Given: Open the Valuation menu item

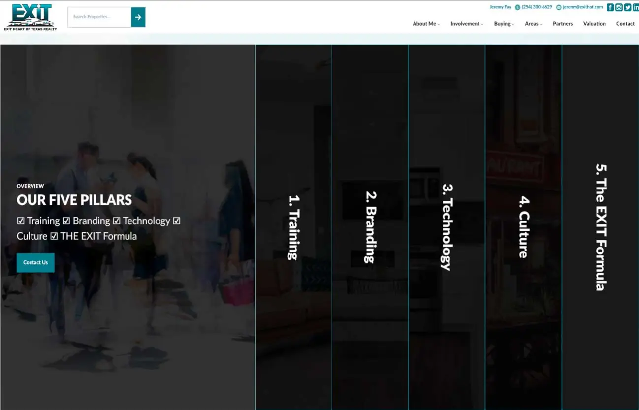Looking at the screenshot, I should 594,24.
